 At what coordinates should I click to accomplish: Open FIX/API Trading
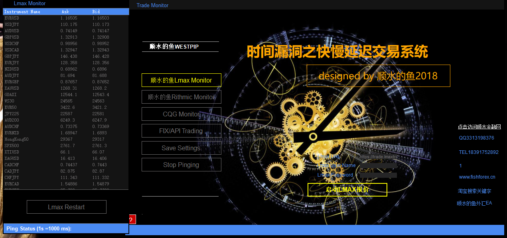[x=181, y=131]
